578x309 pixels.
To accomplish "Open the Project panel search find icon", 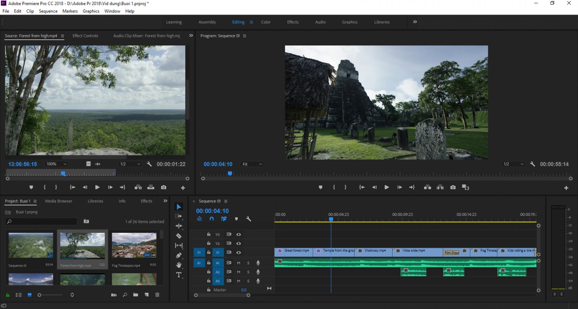I will (x=125, y=295).
